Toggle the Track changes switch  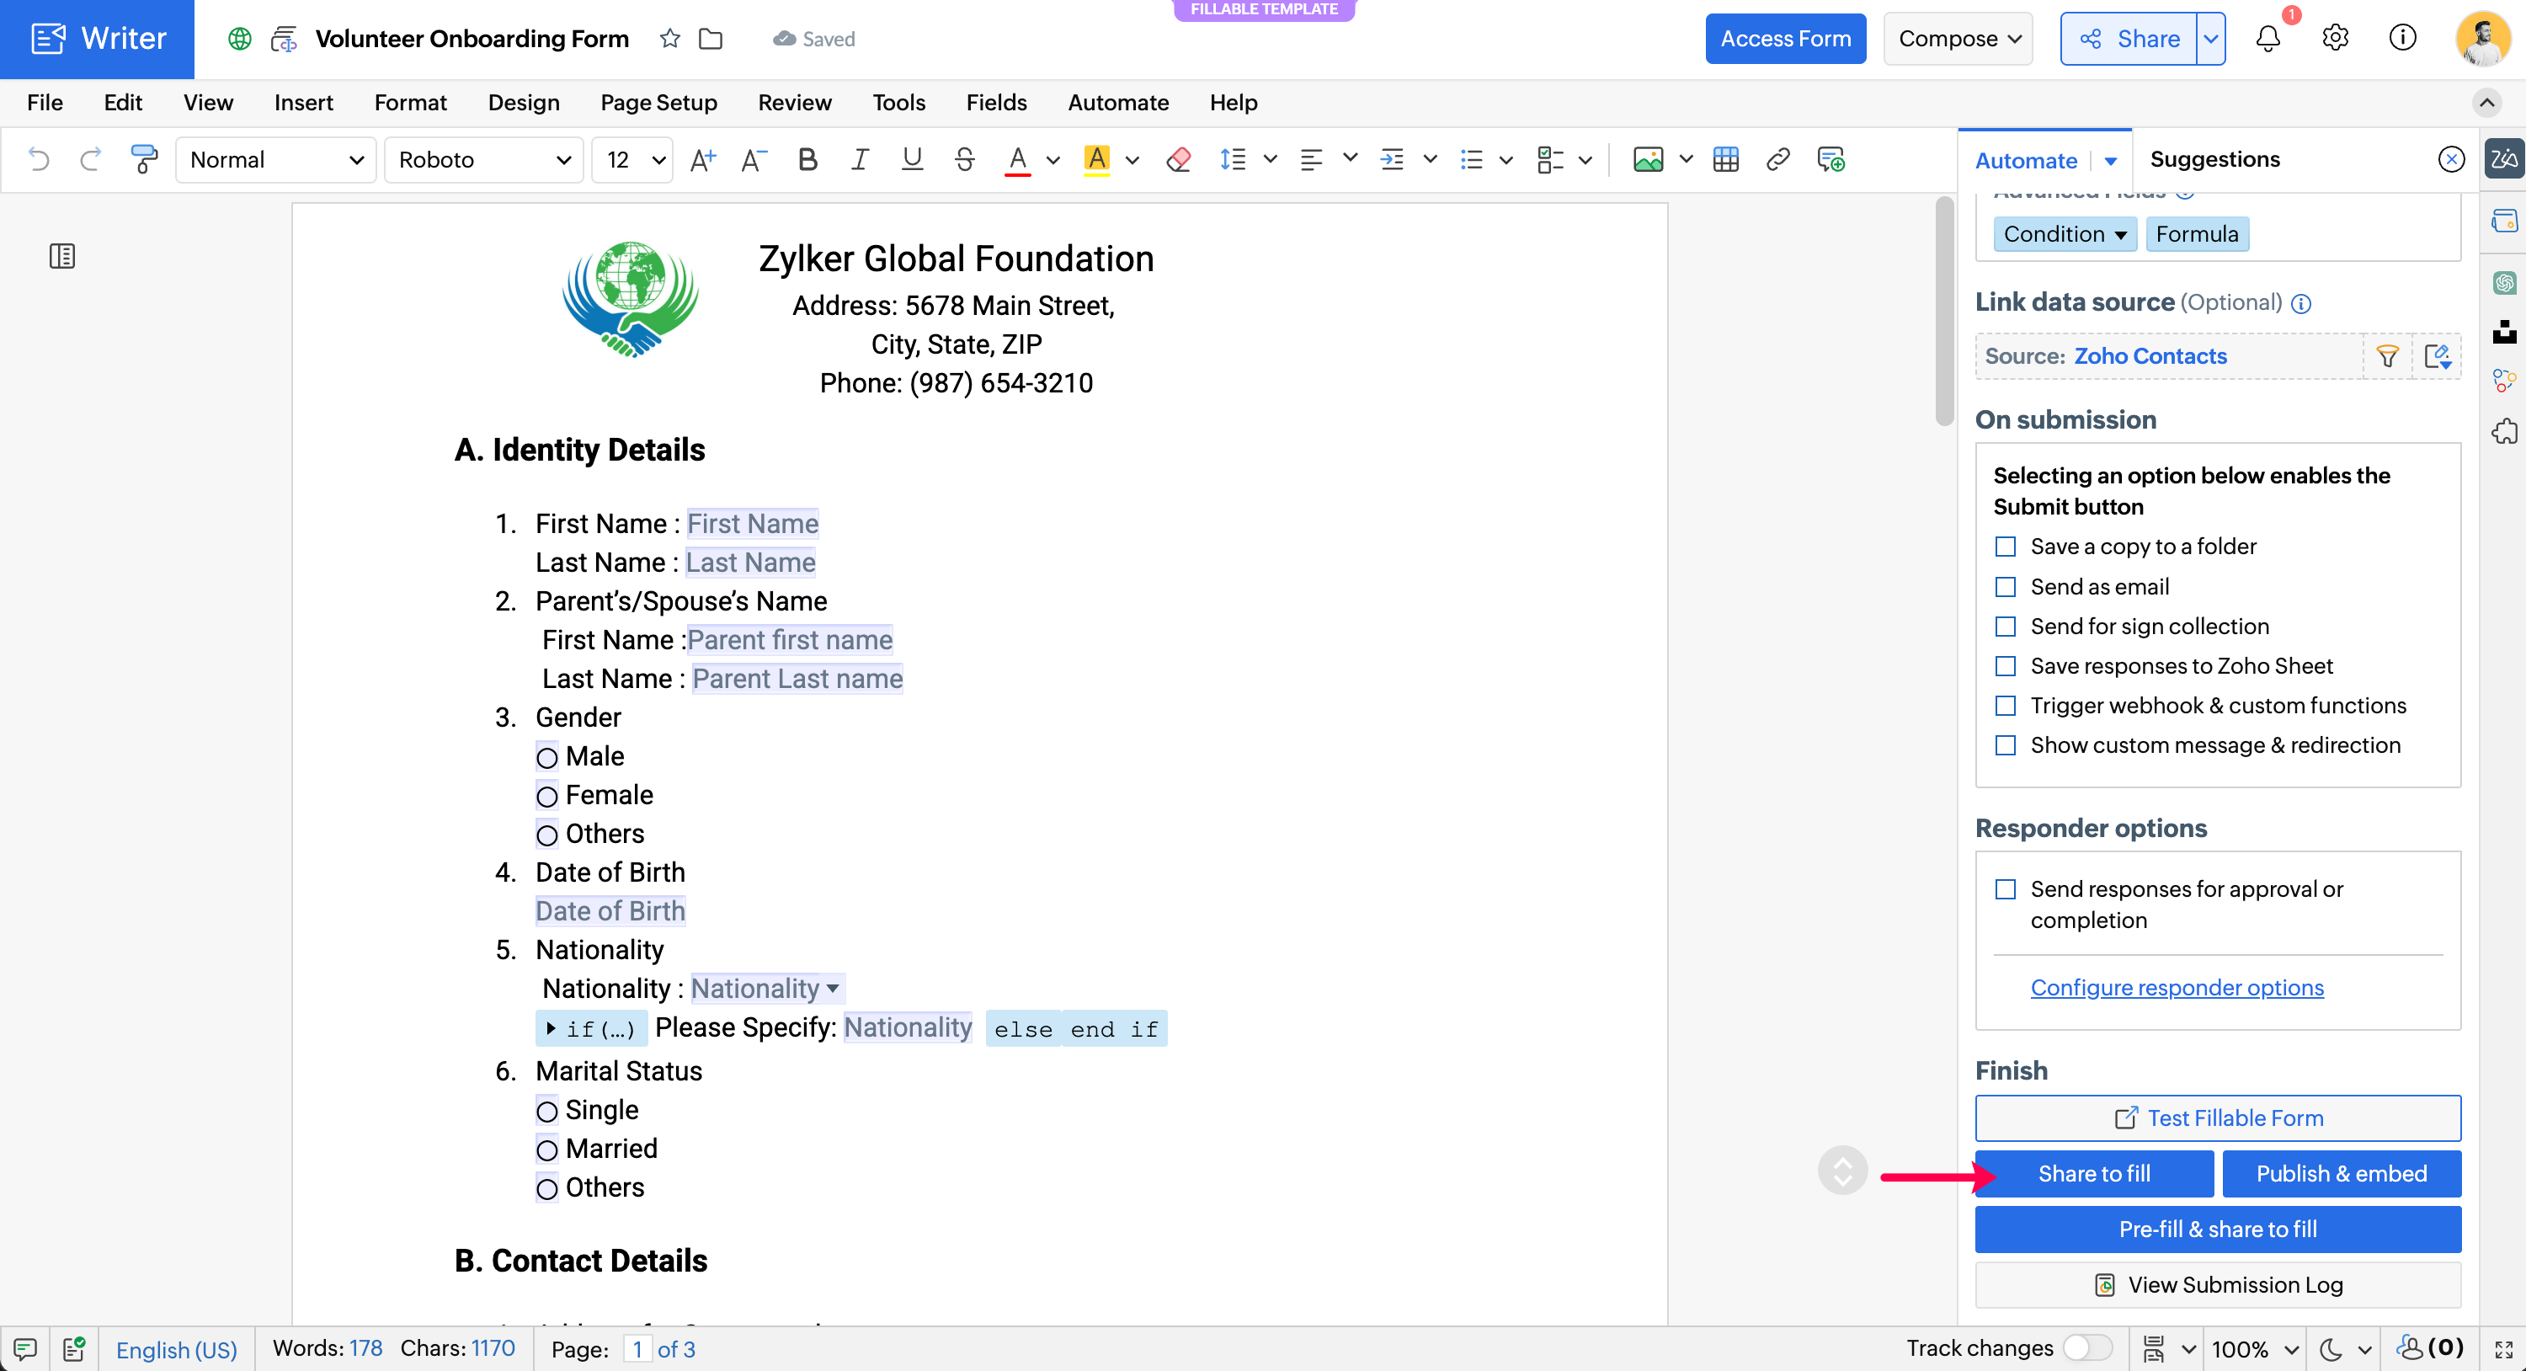(x=2086, y=1347)
